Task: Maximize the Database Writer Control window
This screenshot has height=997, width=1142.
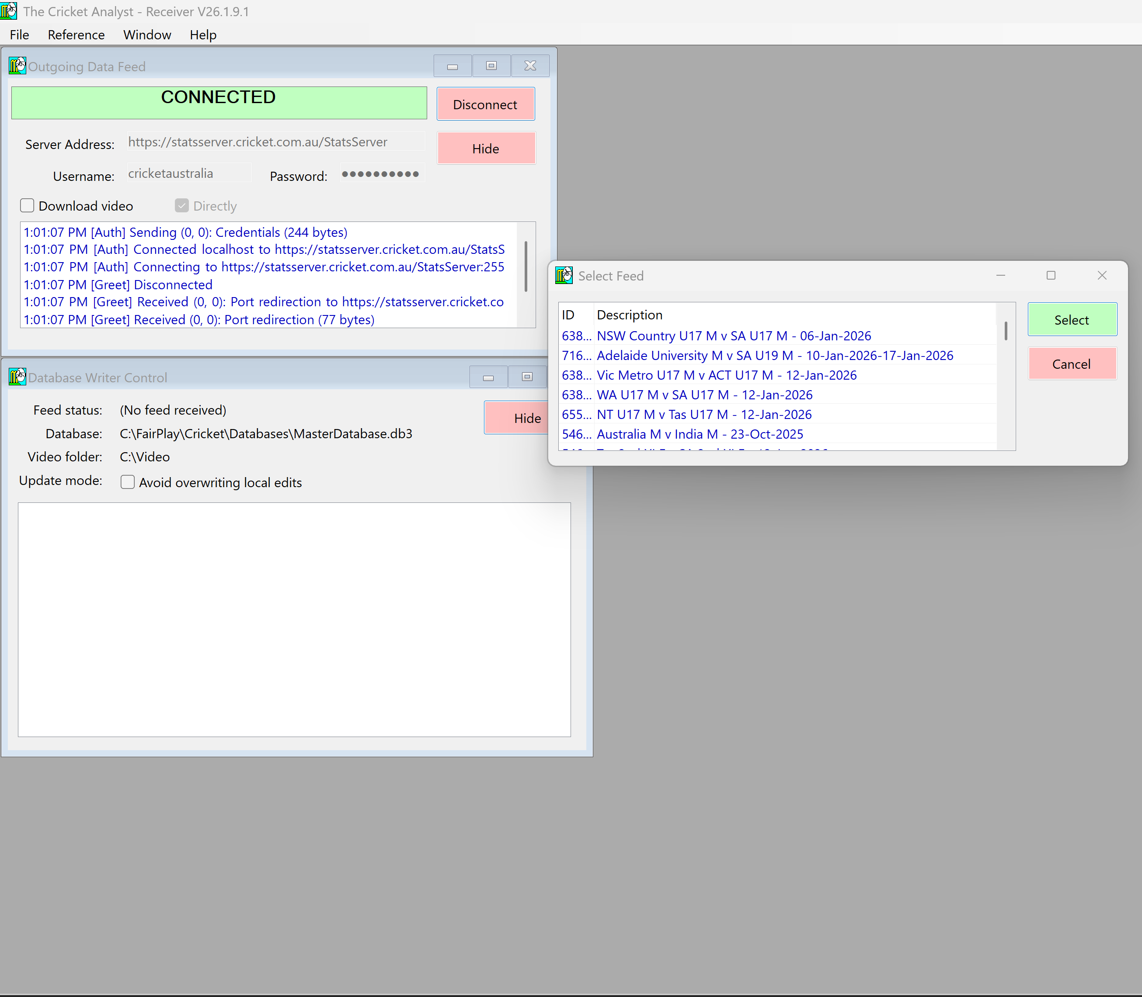Action: (x=527, y=377)
